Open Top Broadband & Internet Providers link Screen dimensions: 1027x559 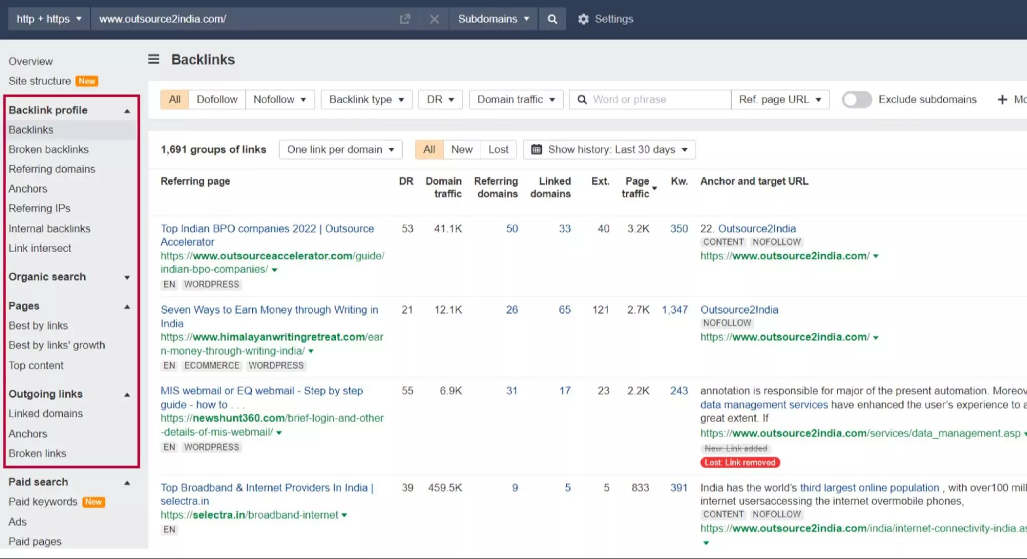pyautogui.click(x=267, y=494)
